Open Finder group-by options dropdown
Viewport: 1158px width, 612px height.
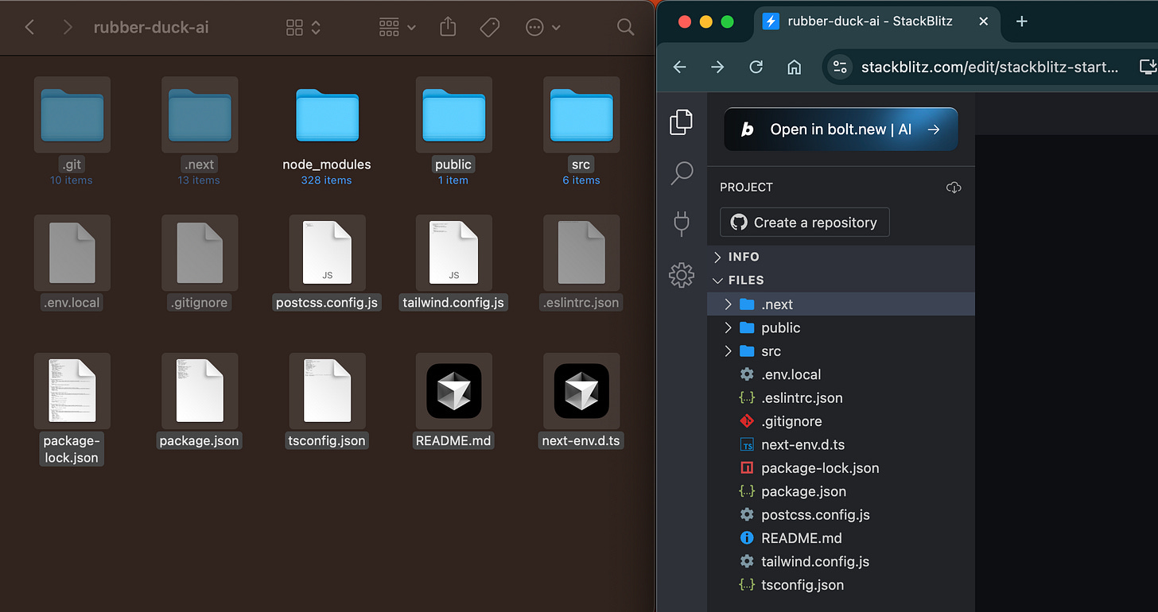point(397,28)
